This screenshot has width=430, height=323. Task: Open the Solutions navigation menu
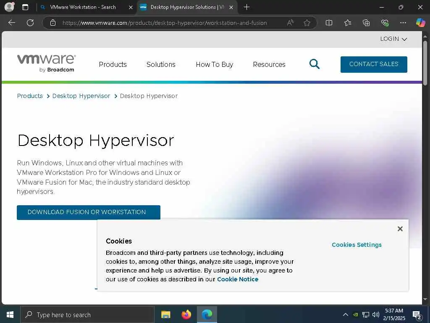[x=161, y=64]
